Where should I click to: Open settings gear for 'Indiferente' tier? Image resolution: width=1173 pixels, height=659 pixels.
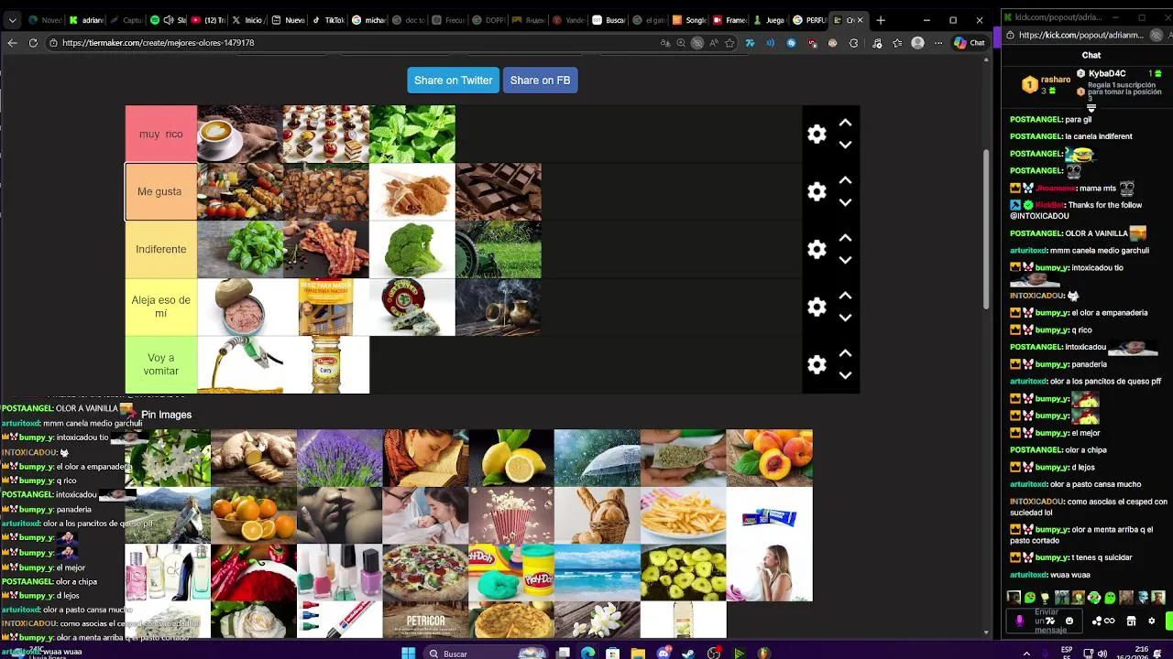click(817, 250)
